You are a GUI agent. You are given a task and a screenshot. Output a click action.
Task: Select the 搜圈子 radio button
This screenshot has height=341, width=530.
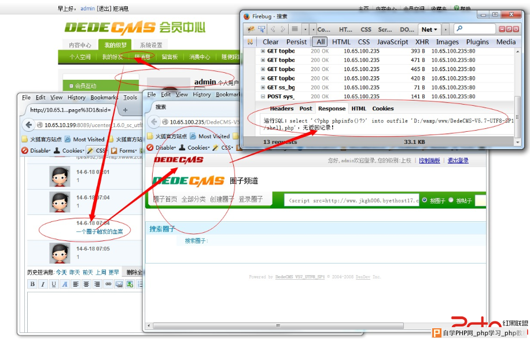425,200
